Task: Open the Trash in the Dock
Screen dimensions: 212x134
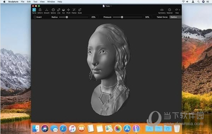Action: 177,128
